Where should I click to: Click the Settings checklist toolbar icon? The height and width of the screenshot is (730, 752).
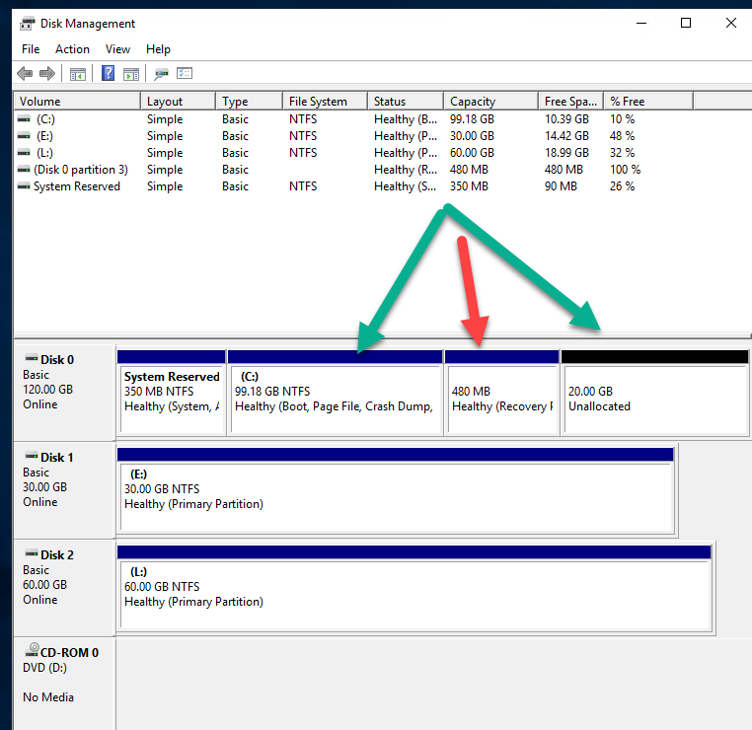click(184, 74)
